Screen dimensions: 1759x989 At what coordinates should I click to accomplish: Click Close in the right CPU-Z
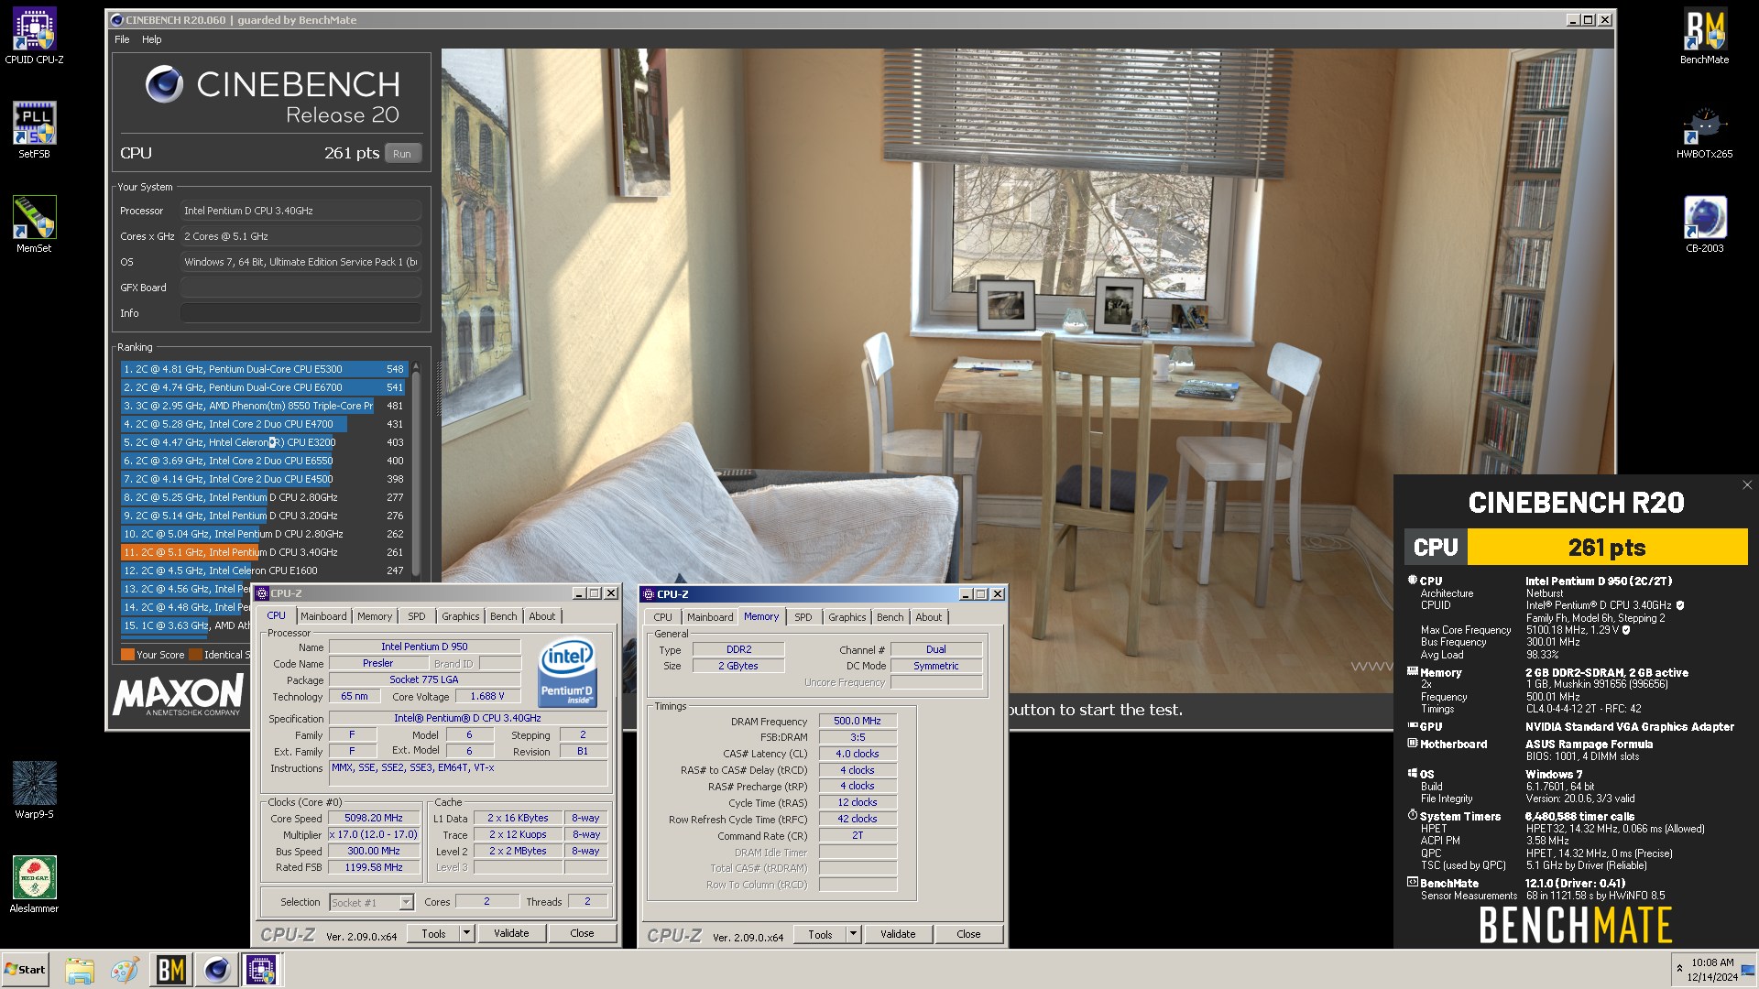coord(968,934)
